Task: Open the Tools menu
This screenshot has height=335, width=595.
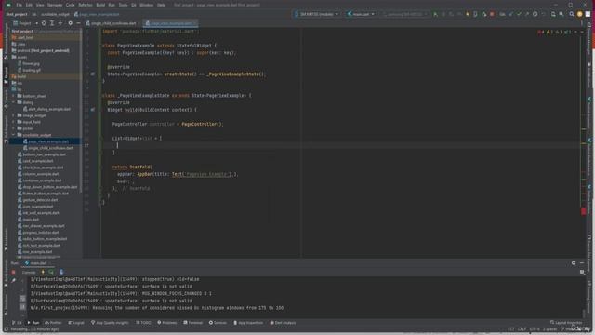Action: coord(124,5)
